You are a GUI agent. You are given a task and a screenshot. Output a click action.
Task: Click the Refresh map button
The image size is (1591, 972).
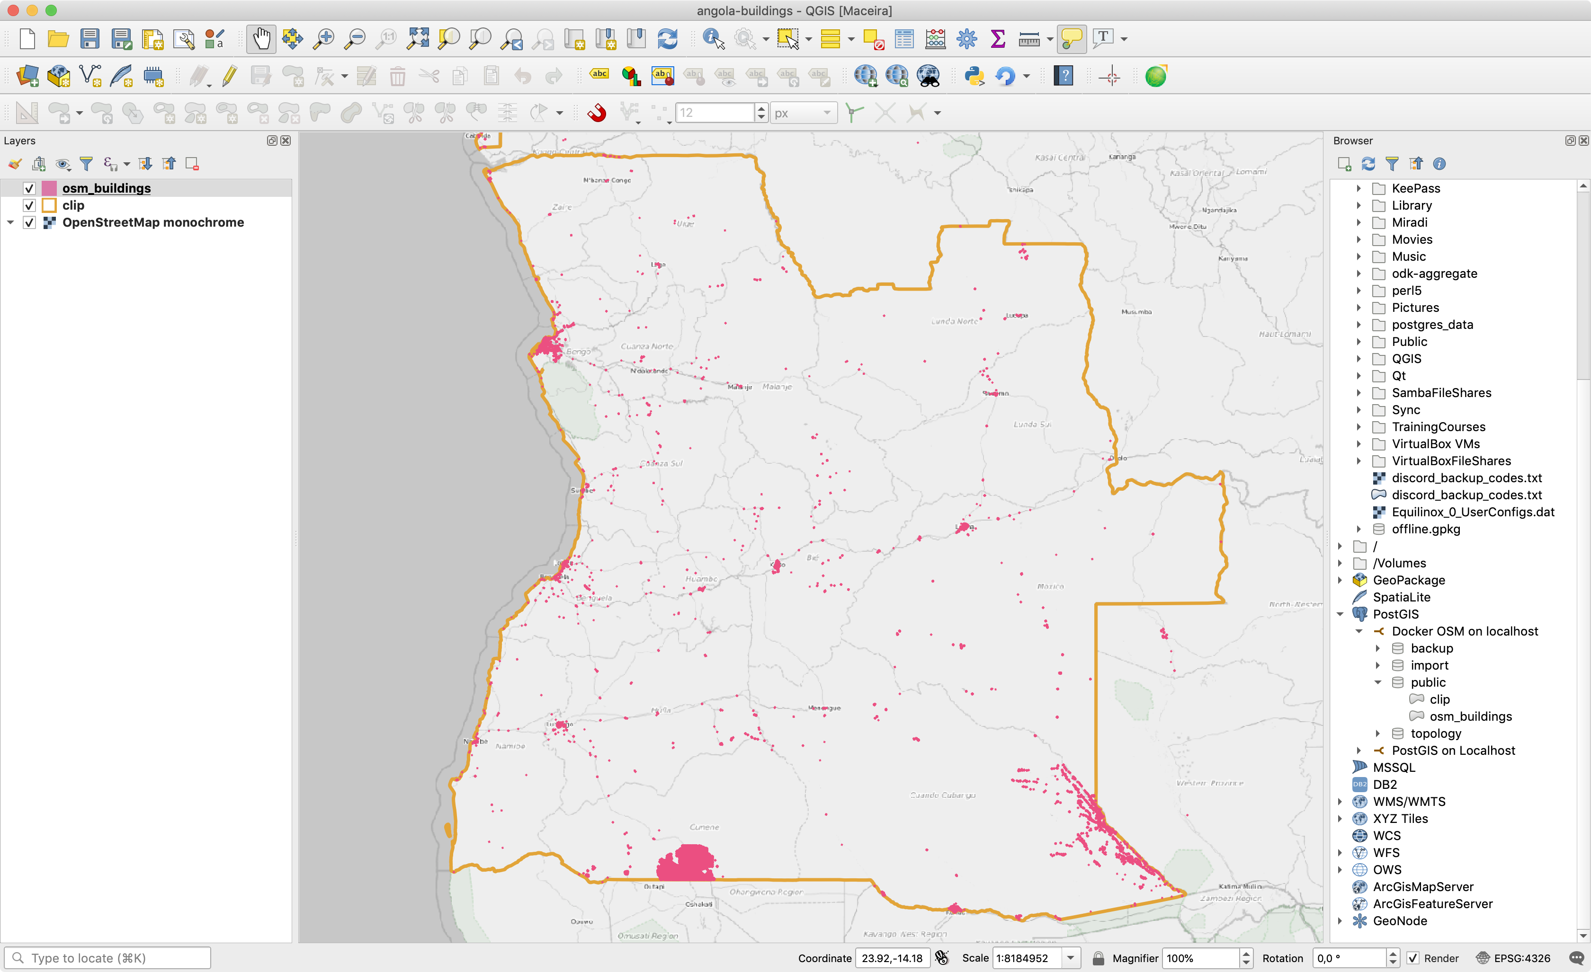pyautogui.click(x=667, y=39)
